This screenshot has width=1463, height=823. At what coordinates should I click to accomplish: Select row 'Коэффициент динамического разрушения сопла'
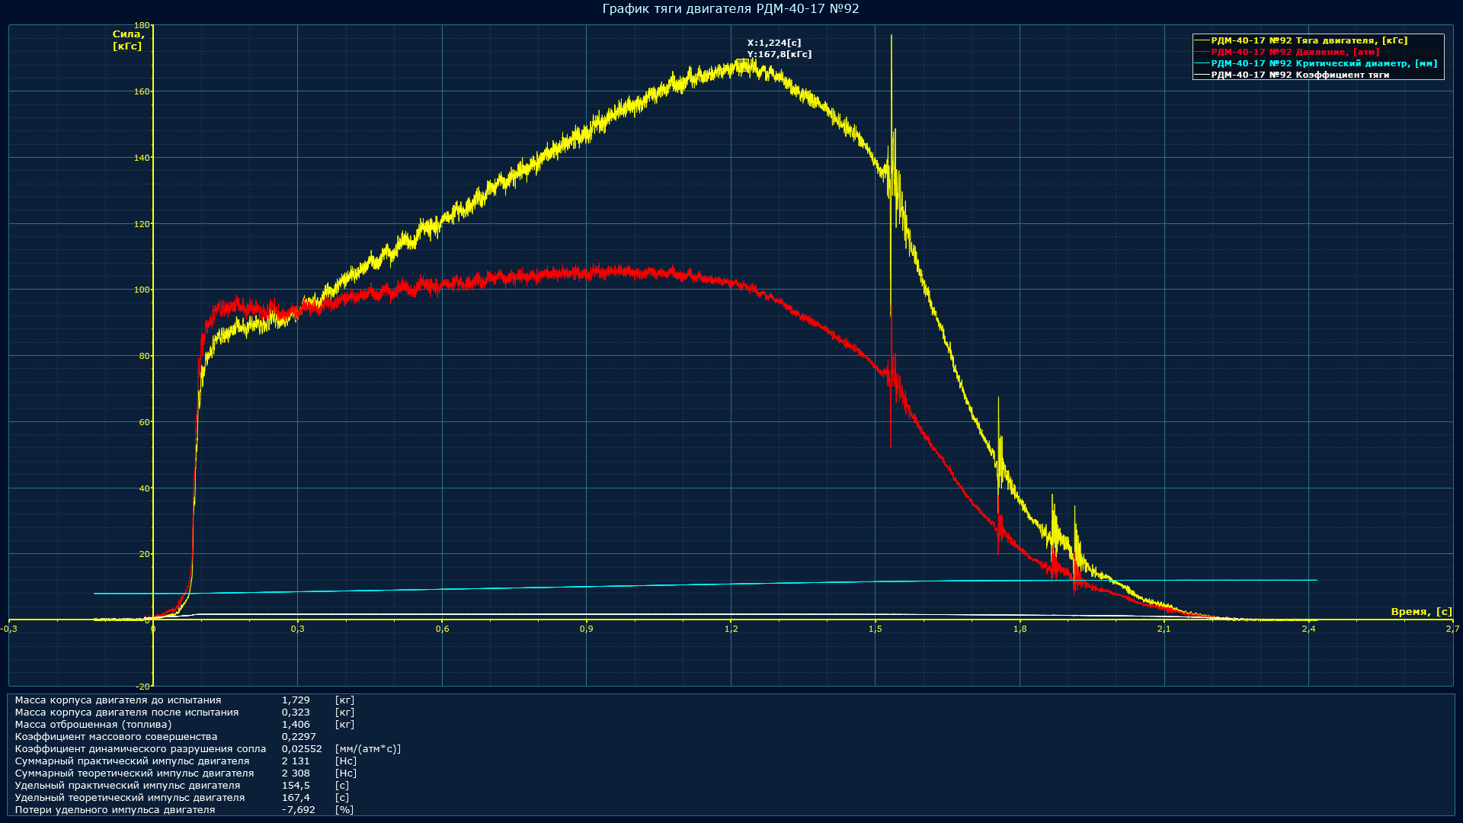tap(208, 749)
